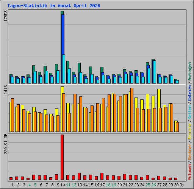194x189 pixels.
Task: Click the green day 12 axis label
Action: 74,185
